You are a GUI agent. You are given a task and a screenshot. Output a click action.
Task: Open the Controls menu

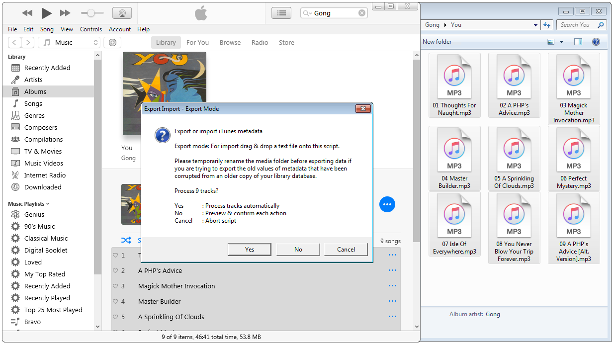(x=91, y=29)
